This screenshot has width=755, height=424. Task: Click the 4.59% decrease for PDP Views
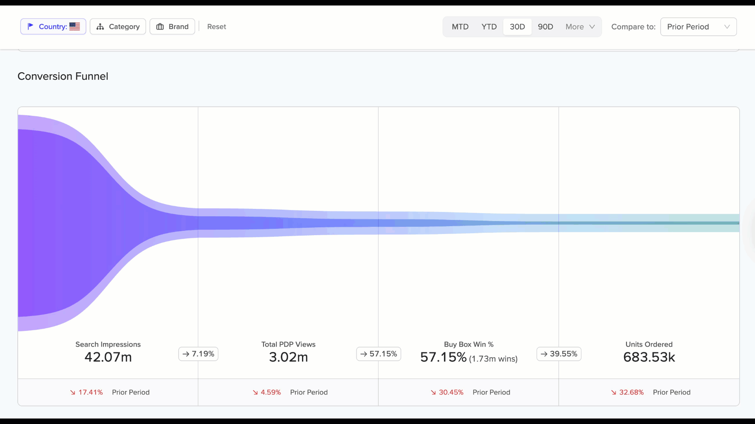(271, 392)
